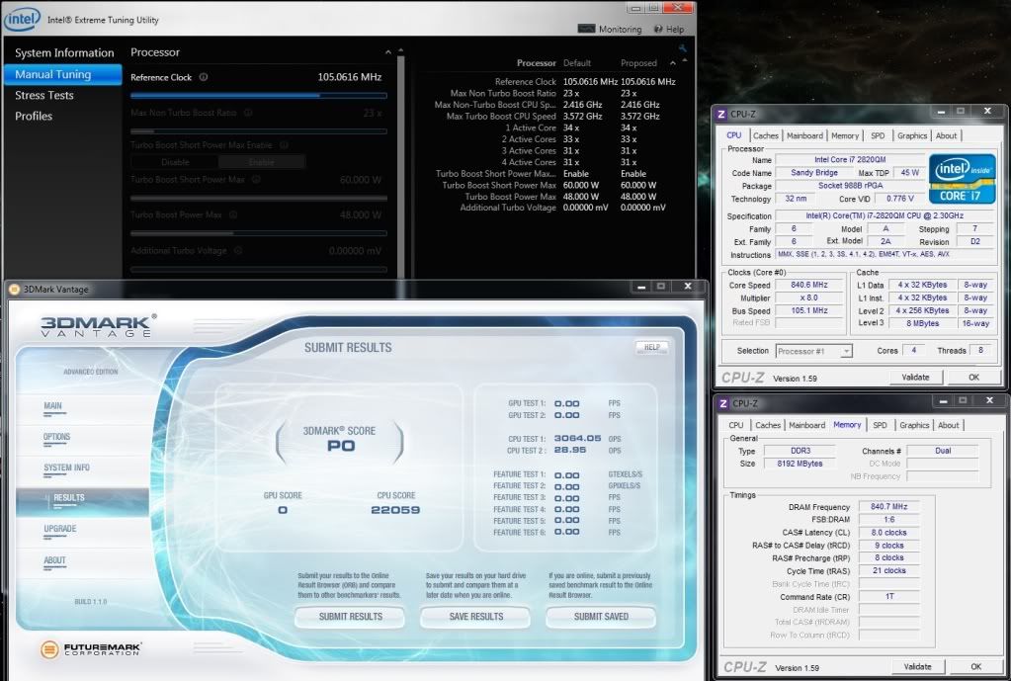
Task: Open System Information in Intel XTU sidebar
Action: [x=64, y=53]
